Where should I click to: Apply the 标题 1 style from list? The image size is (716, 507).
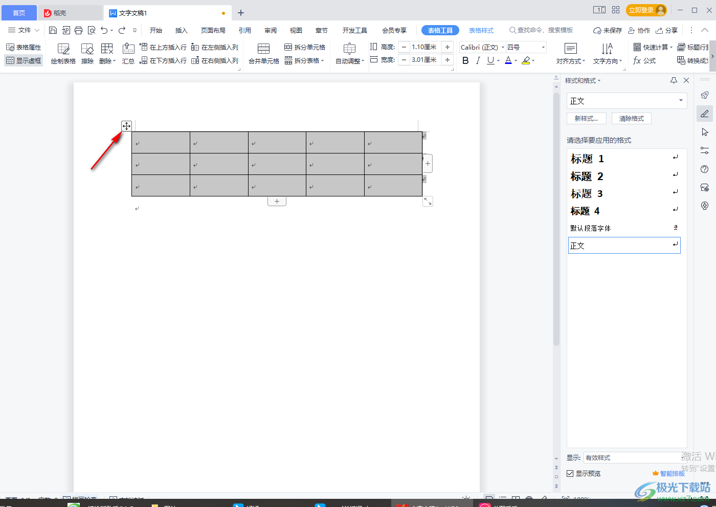(624, 159)
